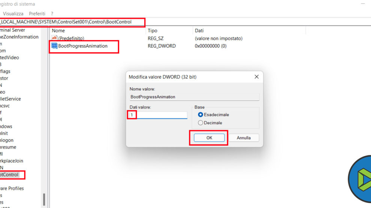Select the Esadecimale radio button
The width and height of the screenshot is (371, 208).
tap(200, 115)
